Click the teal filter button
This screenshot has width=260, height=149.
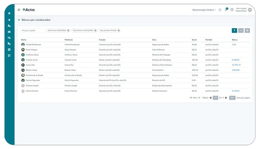click(235, 30)
